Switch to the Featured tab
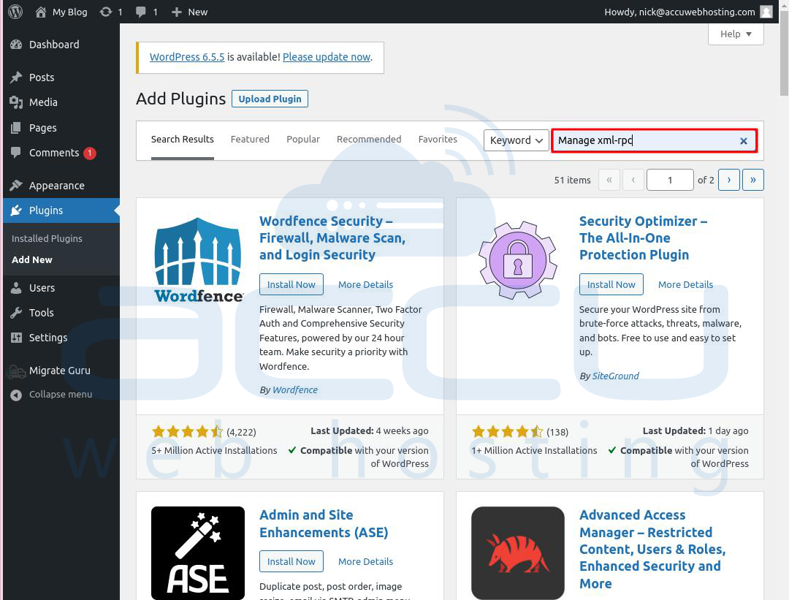The width and height of the screenshot is (789, 600). point(250,140)
